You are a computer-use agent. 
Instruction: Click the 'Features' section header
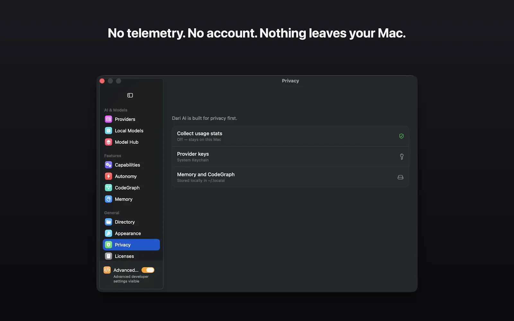[113, 156]
